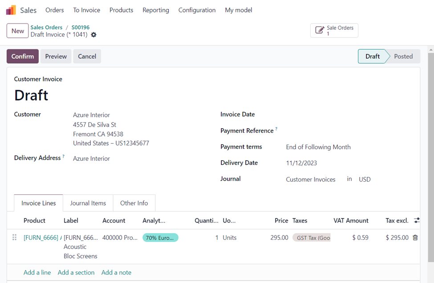This screenshot has height=283, width=434.
Task: Open the Configuration menu
Action: point(197,10)
